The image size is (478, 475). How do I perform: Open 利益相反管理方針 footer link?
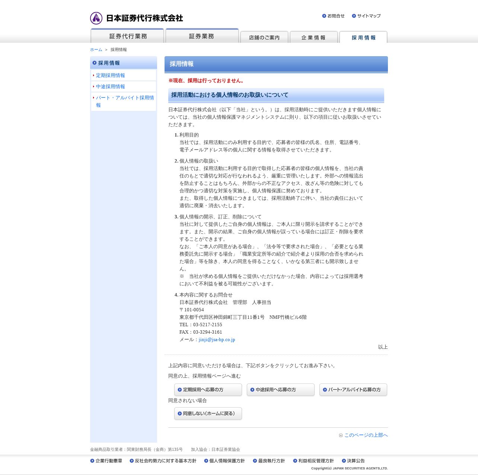[x=313, y=461]
